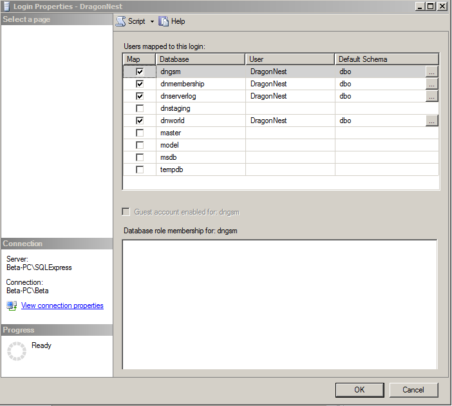Check the Map box for master
Viewport: 452px width, 406px height.
(x=140, y=133)
